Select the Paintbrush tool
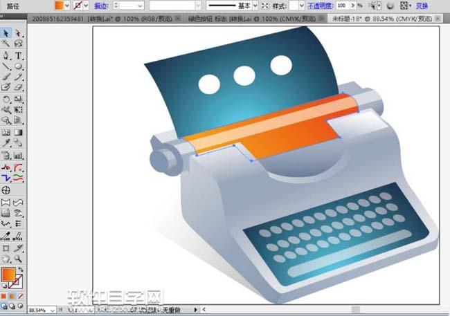Image resolution: width=450 pixels, height=316 pixels. point(6,77)
